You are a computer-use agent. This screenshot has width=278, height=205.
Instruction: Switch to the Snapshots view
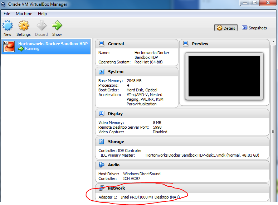pos(254,28)
